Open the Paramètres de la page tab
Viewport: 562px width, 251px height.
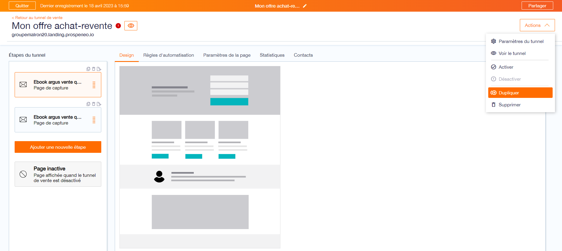tap(227, 55)
